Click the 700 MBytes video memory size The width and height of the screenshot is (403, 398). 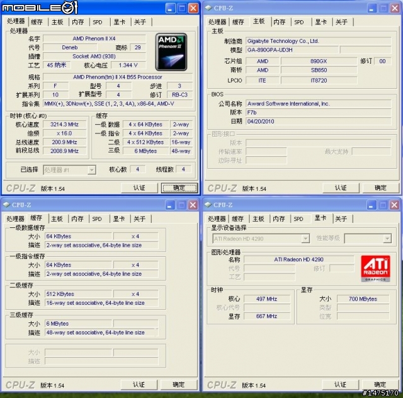pos(363,299)
